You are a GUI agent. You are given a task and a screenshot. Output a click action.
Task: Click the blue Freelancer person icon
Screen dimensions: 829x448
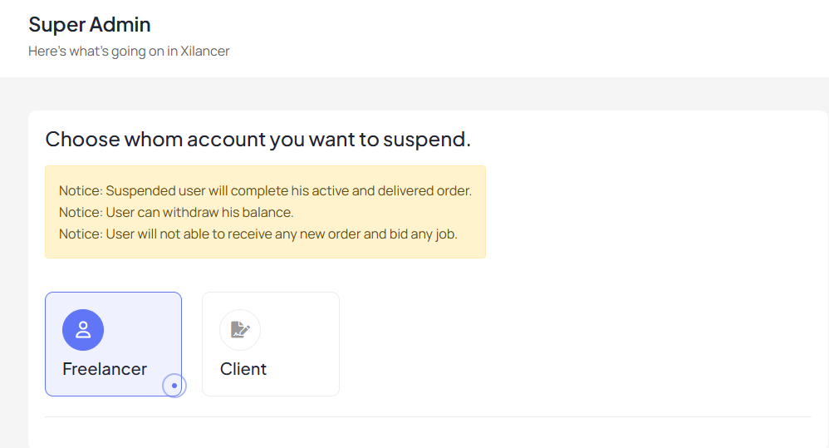83,330
